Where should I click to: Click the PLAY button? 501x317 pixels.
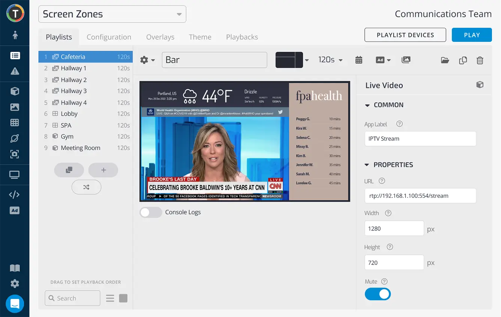(472, 35)
